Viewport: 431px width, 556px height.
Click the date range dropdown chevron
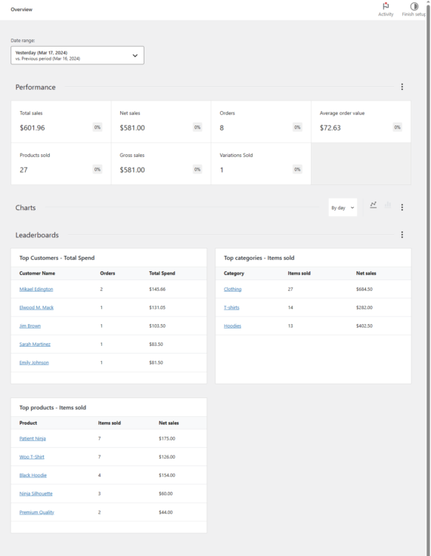[135, 56]
